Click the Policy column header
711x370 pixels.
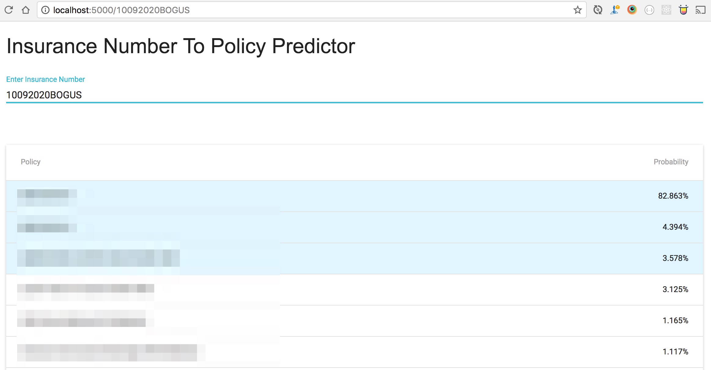coord(31,162)
